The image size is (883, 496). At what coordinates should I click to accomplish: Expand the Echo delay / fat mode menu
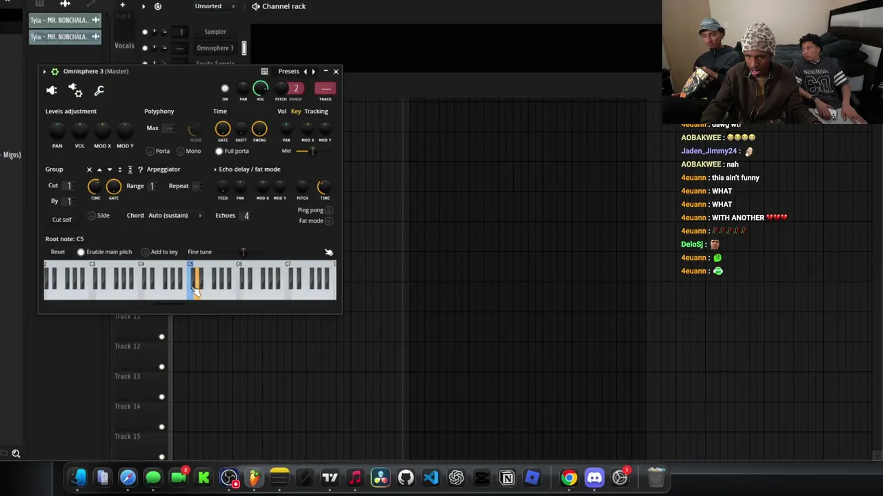[x=215, y=169]
